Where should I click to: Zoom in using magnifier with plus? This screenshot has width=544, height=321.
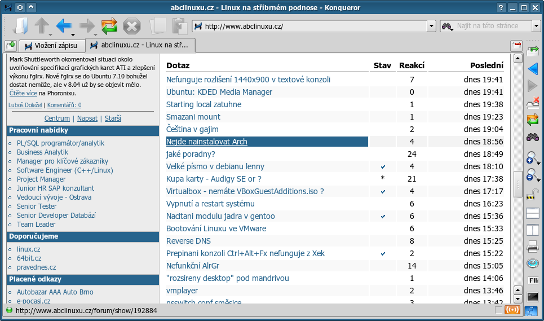[x=532, y=157]
